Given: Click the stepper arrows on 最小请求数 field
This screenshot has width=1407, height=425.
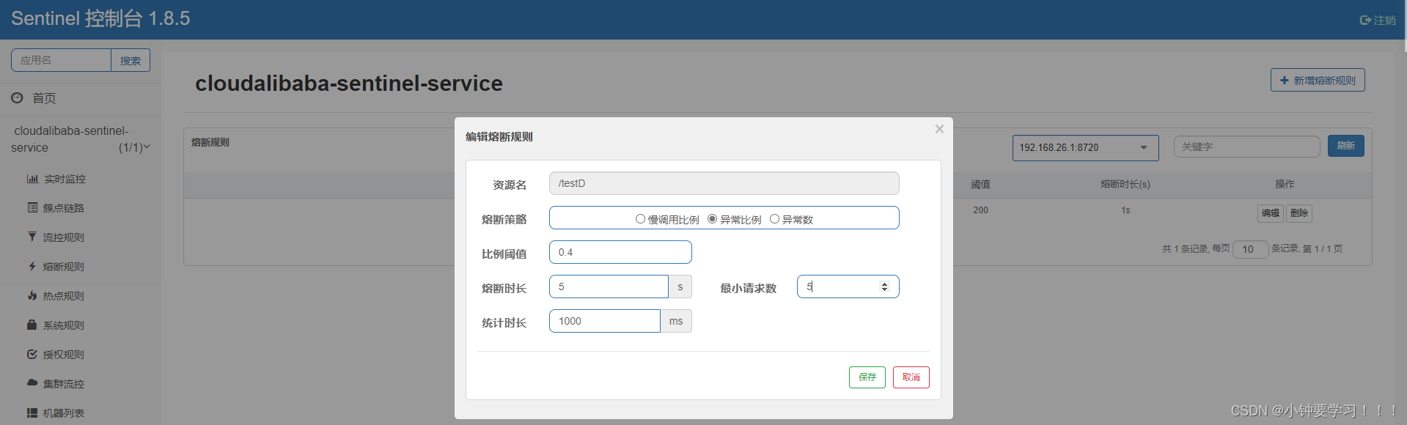Looking at the screenshot, I should tap(884, 287).
